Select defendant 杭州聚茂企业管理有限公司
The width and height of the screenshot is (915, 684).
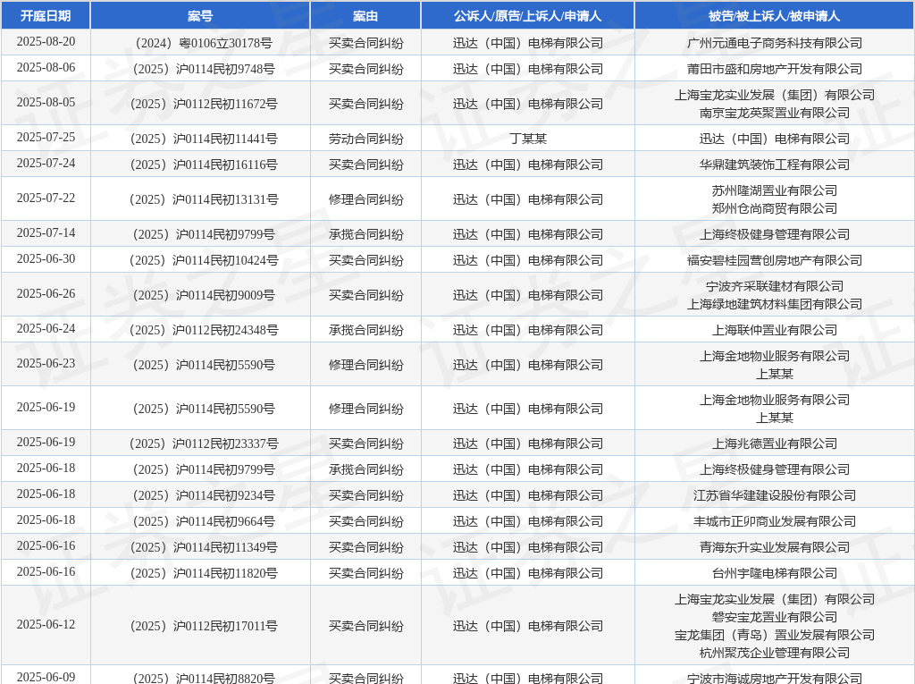[775, 653]
